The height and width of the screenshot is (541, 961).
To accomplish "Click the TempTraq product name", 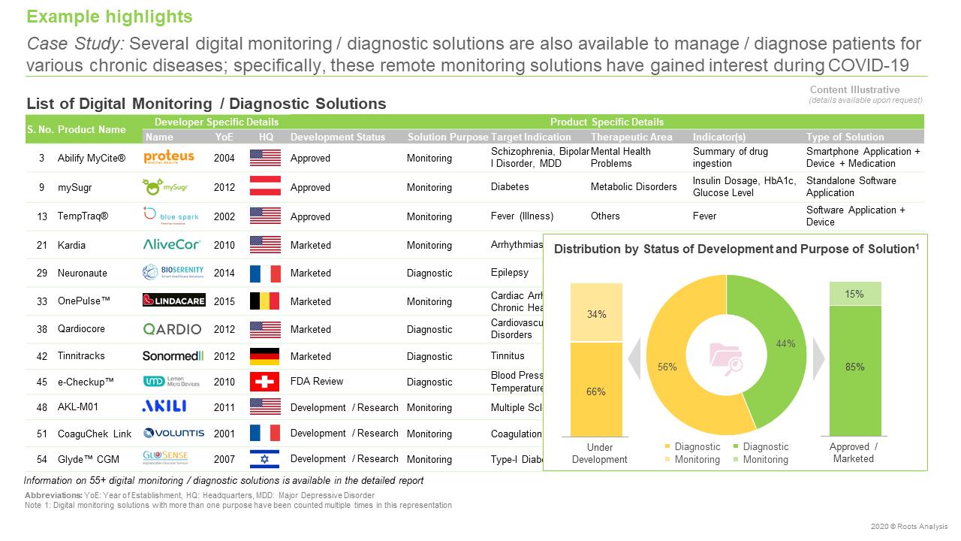I will 83,216.
